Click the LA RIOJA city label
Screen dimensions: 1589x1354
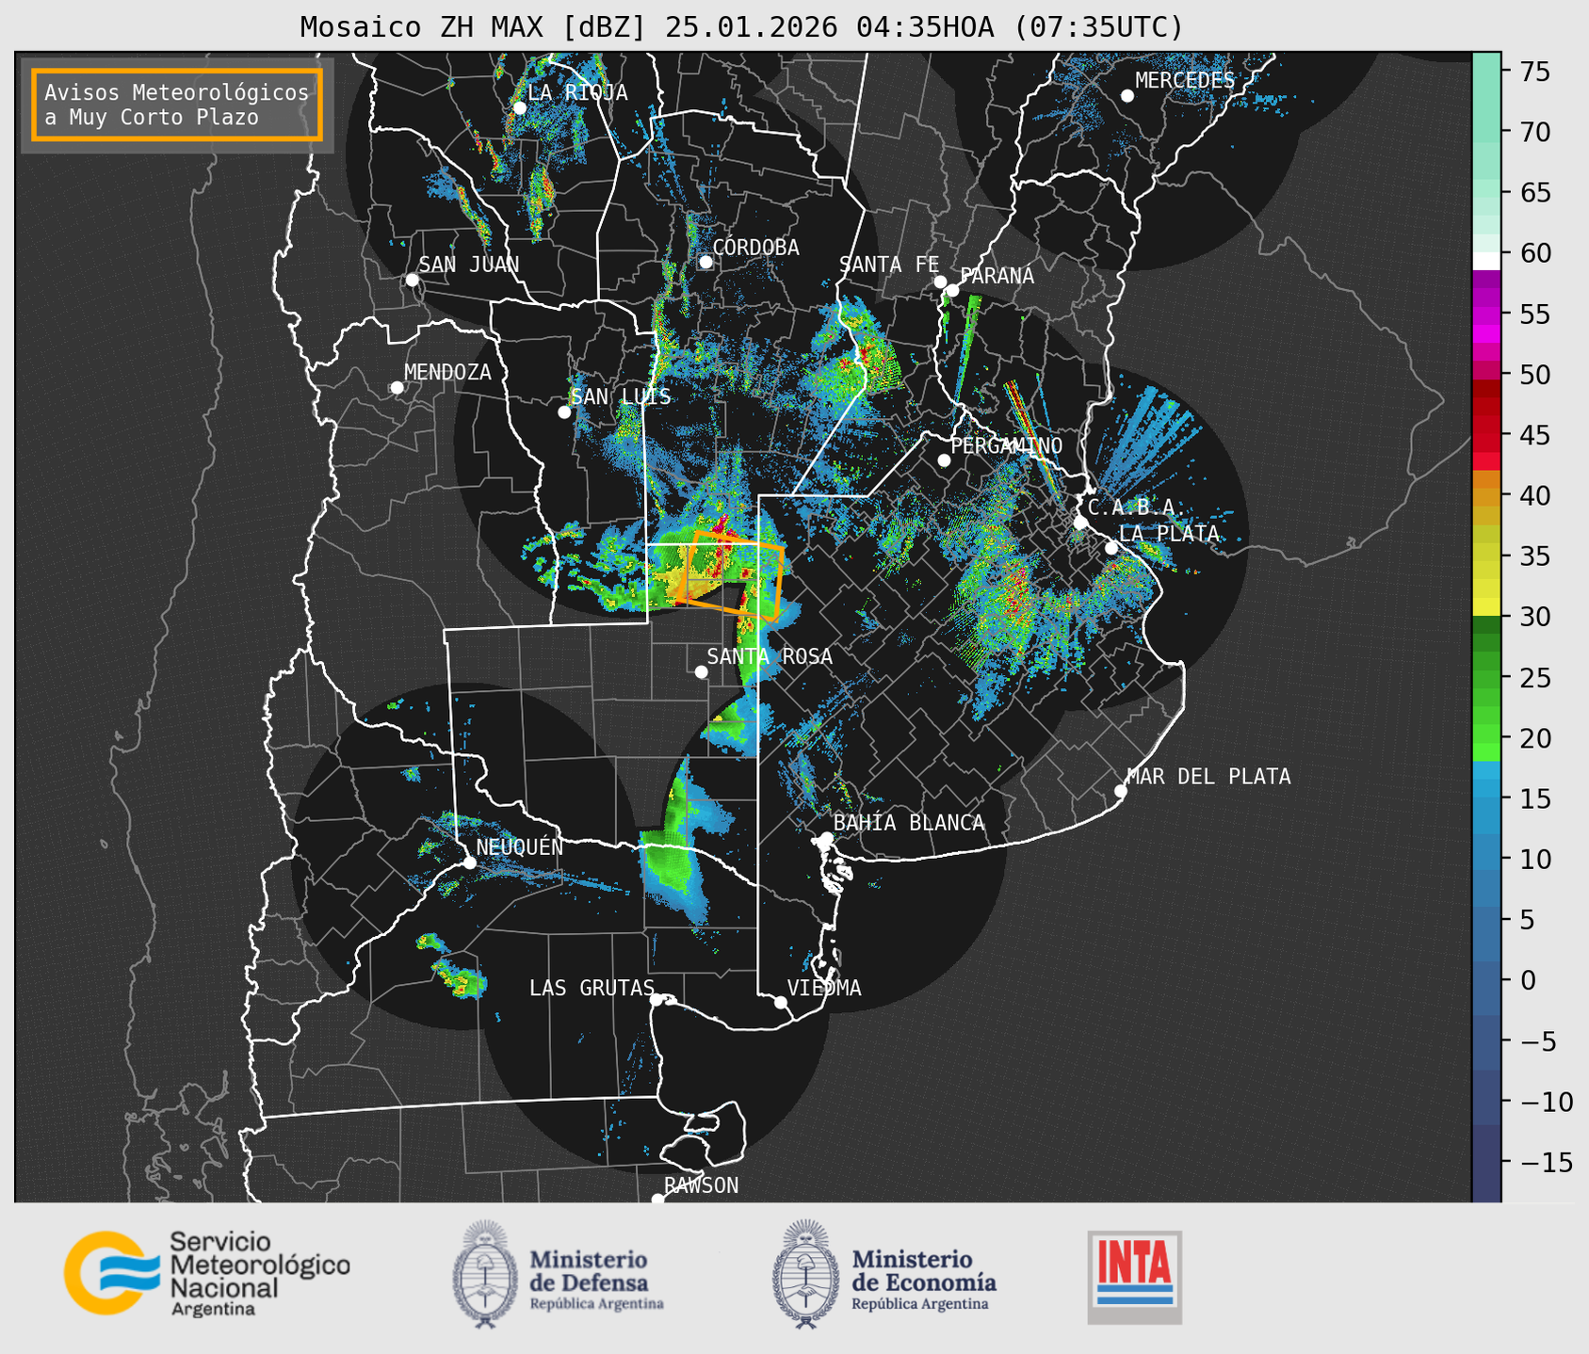click(577, 92)
